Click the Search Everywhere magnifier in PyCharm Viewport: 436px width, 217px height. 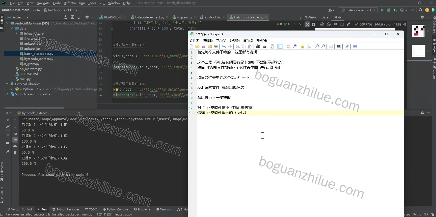coord(420,10)
